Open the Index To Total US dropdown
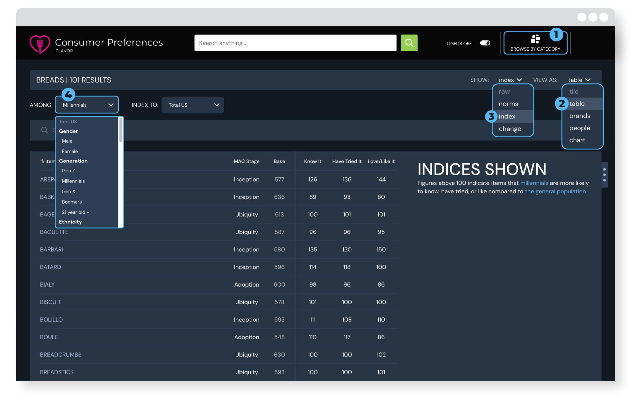This screenshot has height=401, width=637. (192, 105)
